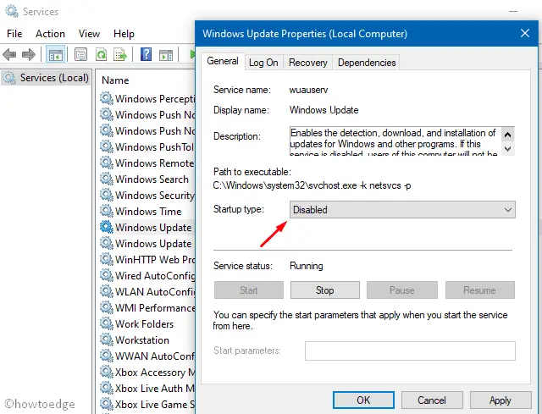Click the Back arrow toolbar icon
The image size is (542, 414).
9,54
